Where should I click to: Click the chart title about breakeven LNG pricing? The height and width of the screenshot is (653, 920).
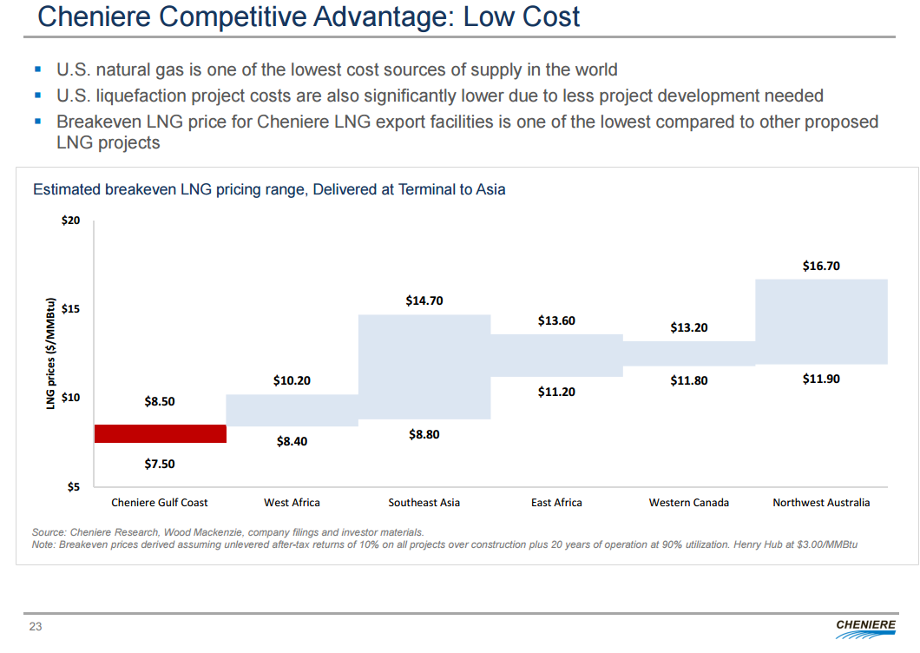pyautogui.click(x=269, y=188)
